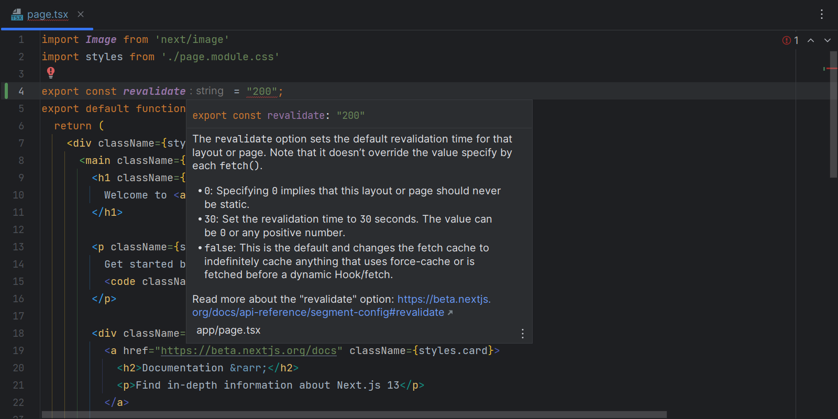838x419 pixels.
Task: Click app/page.tsx path in popup footer
Action: 228,330
